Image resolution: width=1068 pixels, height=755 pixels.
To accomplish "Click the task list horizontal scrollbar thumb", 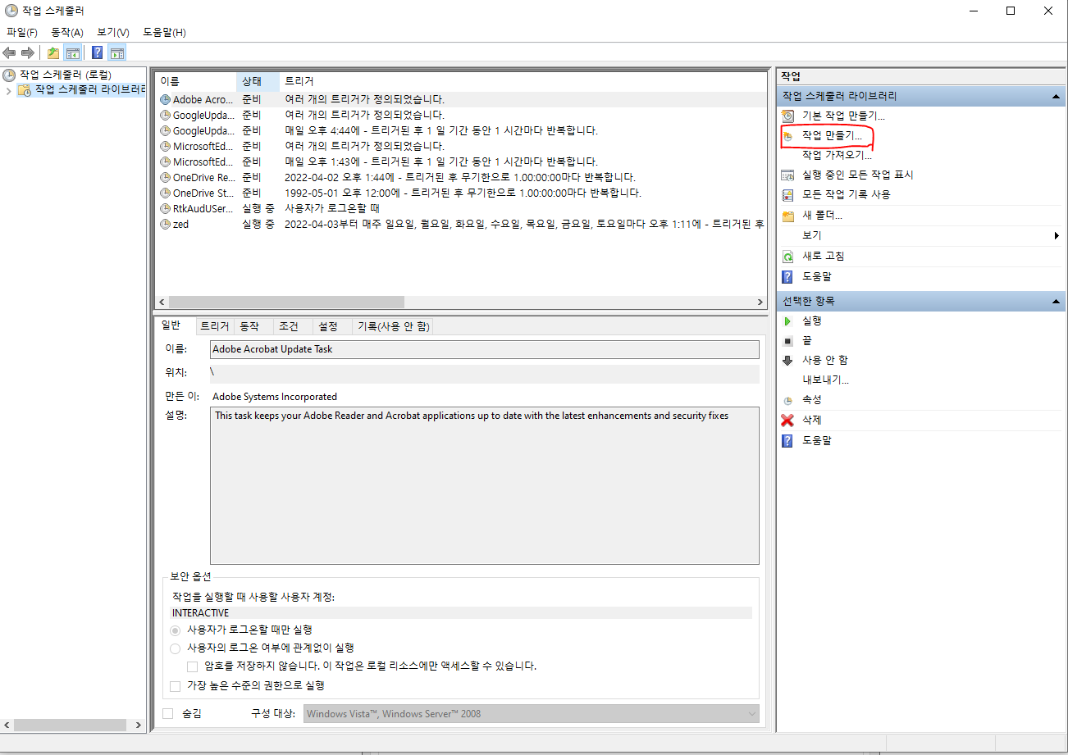I will 286,302.
